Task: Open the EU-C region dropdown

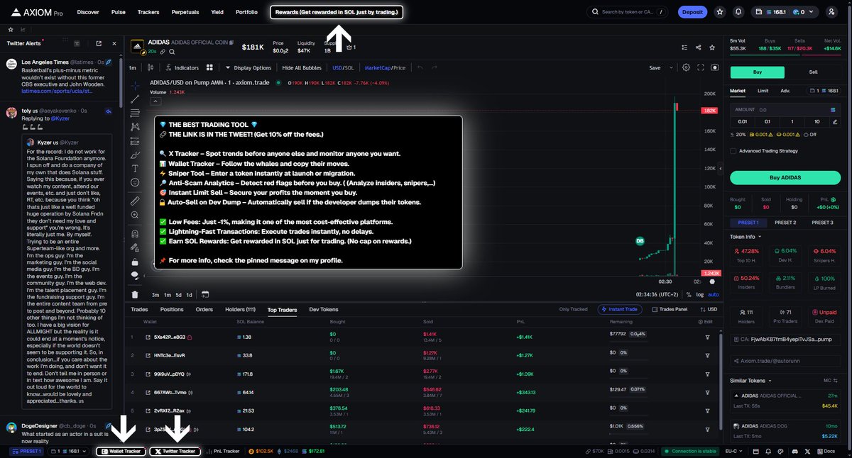Action: 733,451
